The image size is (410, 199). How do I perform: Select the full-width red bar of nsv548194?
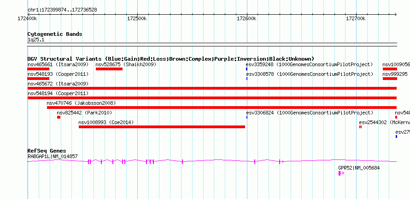[212, 98]
